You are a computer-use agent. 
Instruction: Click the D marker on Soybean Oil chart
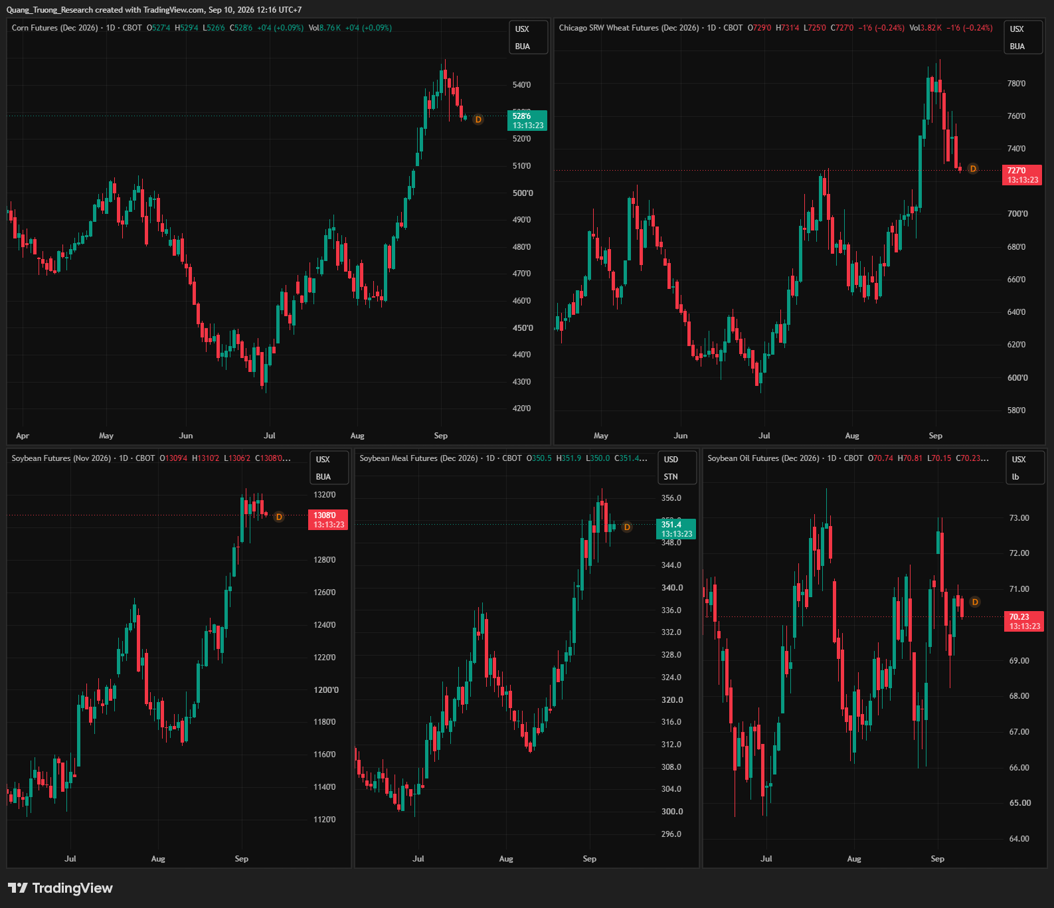click(x=975, y=602)
